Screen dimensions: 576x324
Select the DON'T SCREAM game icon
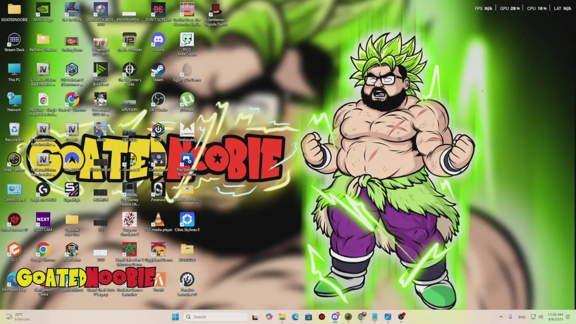tap(158, 13)
